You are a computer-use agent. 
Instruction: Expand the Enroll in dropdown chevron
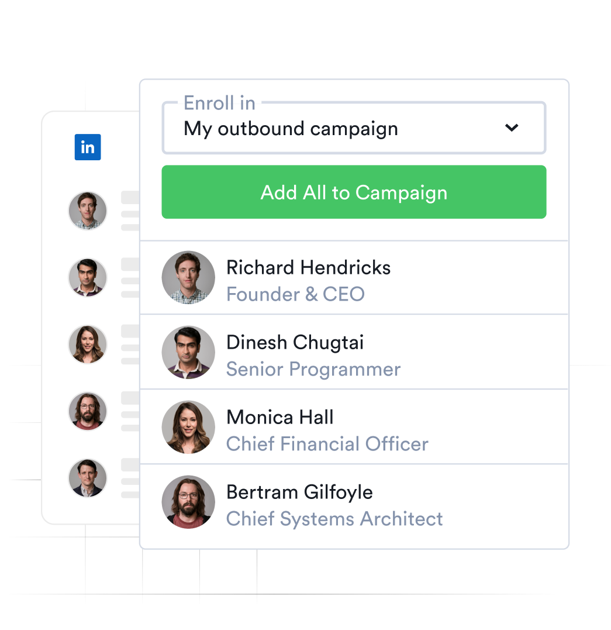pyautogui.click(x=512, y=128)
